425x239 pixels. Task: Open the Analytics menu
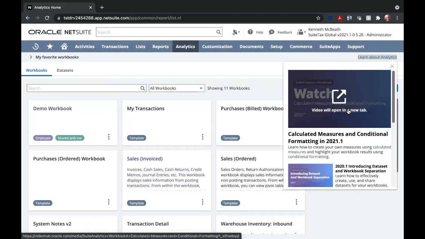pyautogui.click(x=185, y=46)
